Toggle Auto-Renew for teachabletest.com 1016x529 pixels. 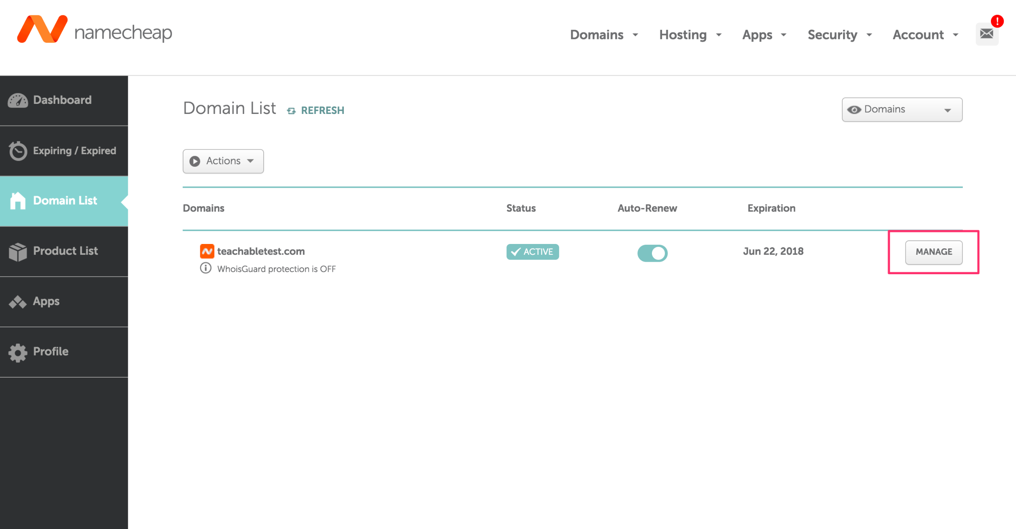[x=652, y=252]
